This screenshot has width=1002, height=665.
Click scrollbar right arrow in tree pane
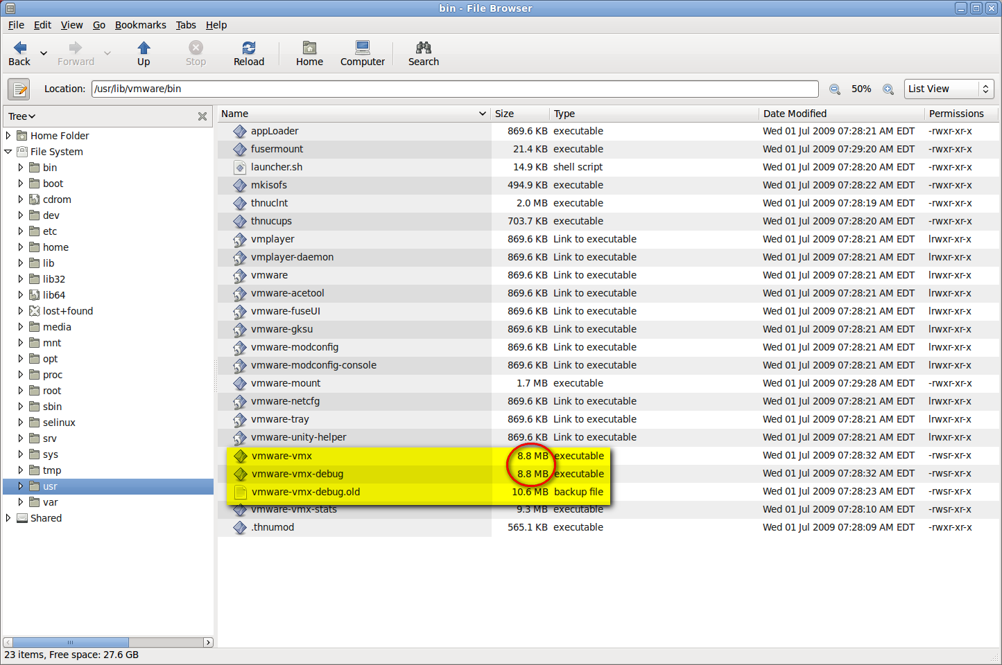[x=208, y=642]
